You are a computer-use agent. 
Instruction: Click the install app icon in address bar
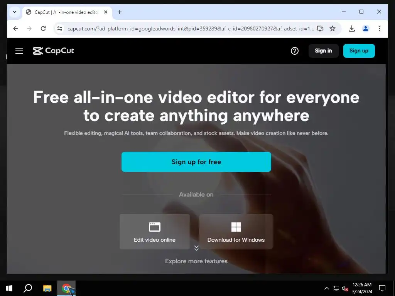pos(320,29)
